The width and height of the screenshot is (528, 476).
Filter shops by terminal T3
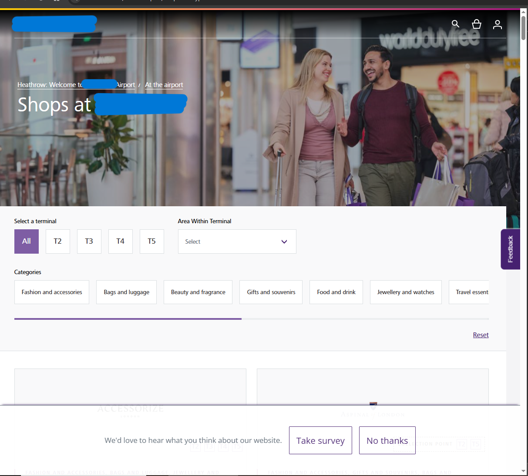click(x=89, y=241)
